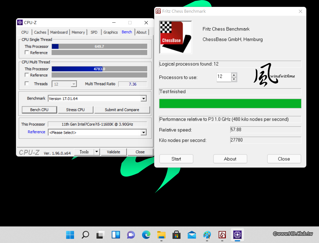Open taskbar Search magnifier

pos(85,235)
